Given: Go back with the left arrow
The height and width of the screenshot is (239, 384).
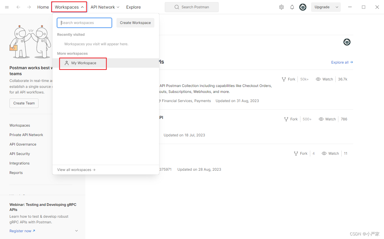Looking at the screenshot, I should coord(18,7).
